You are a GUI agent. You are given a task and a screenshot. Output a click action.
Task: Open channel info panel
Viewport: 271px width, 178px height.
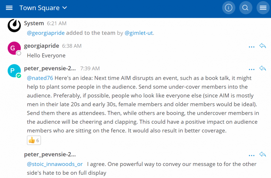[x=229, y=8]
